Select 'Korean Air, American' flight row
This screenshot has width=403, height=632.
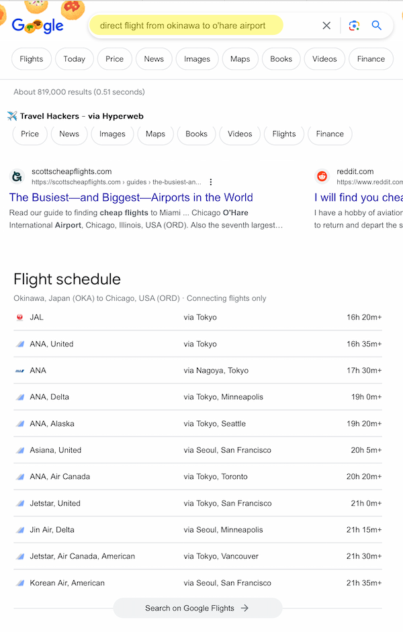(198, 583)
